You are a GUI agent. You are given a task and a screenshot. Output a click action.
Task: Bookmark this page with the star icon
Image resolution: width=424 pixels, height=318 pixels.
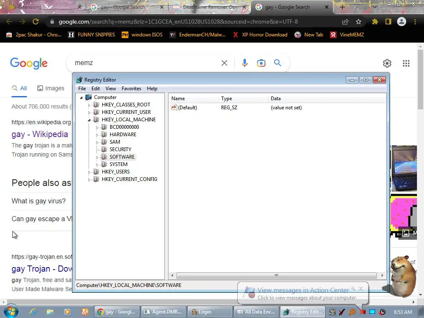359,22
